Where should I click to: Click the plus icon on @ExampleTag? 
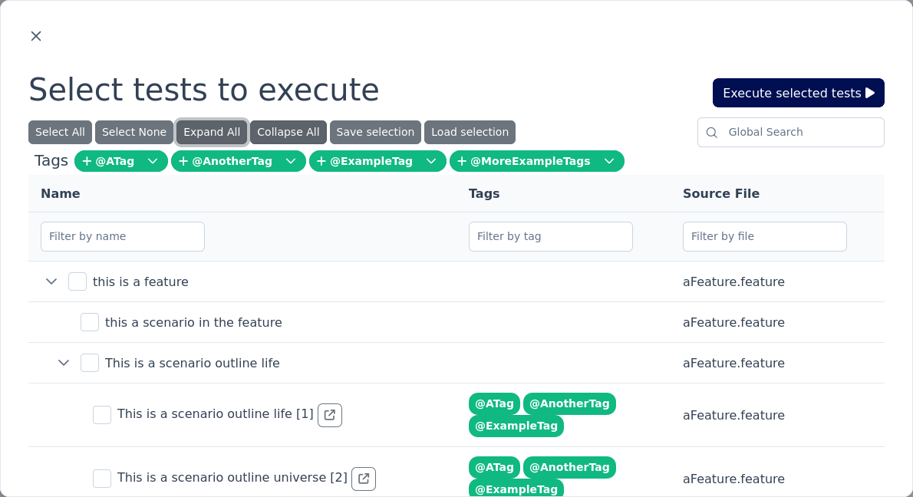[321, 161]
